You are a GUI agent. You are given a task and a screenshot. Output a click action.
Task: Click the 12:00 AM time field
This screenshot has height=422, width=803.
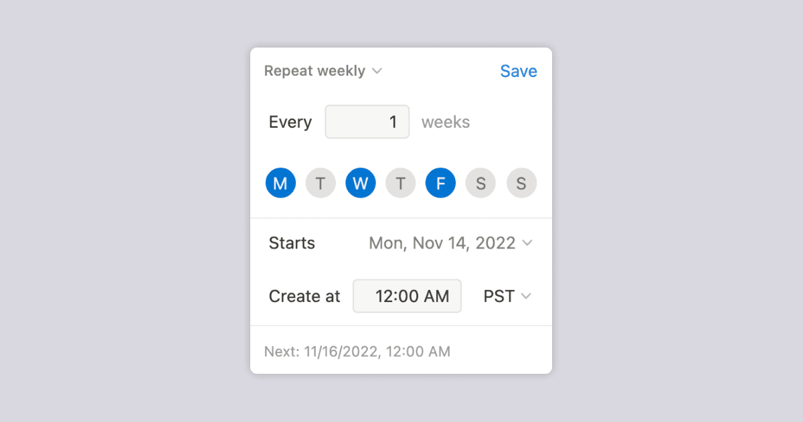[407, 295]
